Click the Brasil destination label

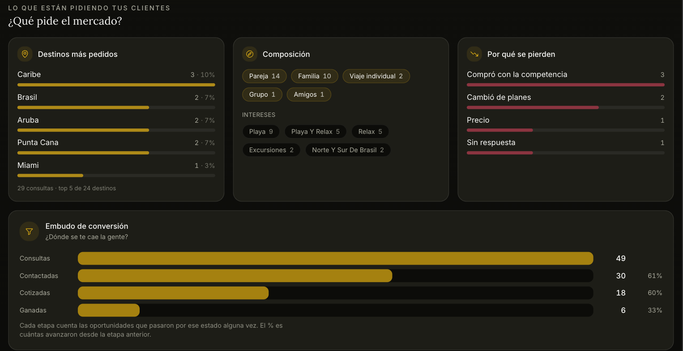[x=27, y=97]
